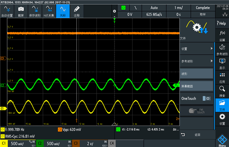
Task: Open the Help menu
Action: (222, 23)
